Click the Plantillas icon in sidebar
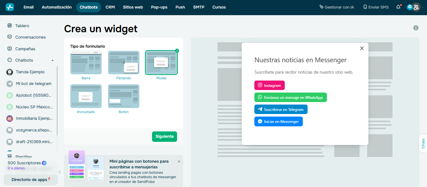427x187 pixels. point(10,156)
